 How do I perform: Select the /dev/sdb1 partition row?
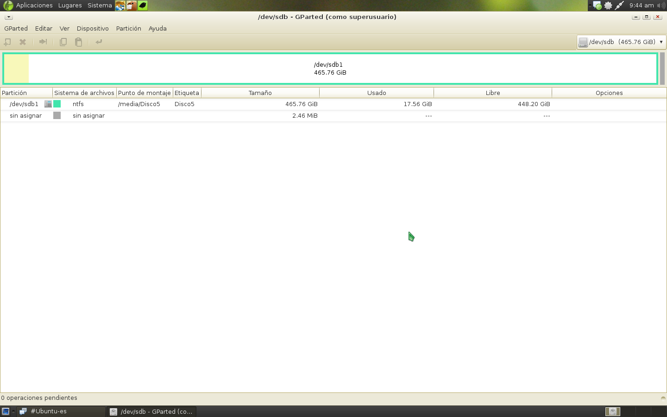(333, 104)
